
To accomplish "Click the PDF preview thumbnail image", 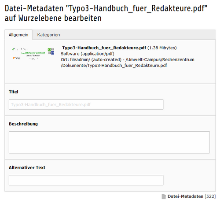I will (x=33, y=53).
